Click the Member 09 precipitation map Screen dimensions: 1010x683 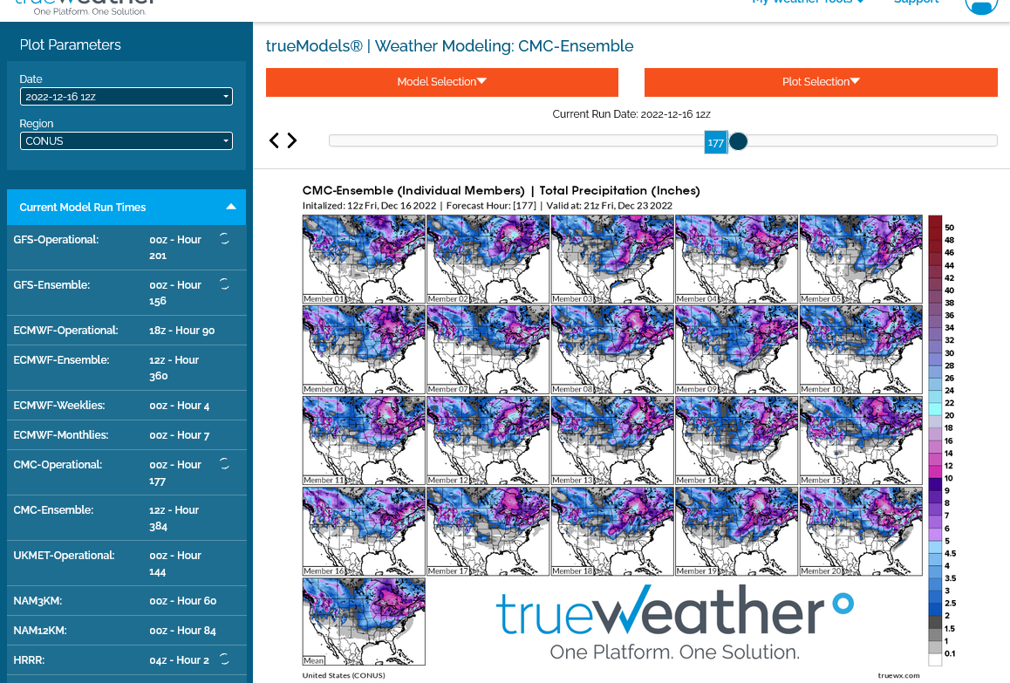tap(737, 350)
